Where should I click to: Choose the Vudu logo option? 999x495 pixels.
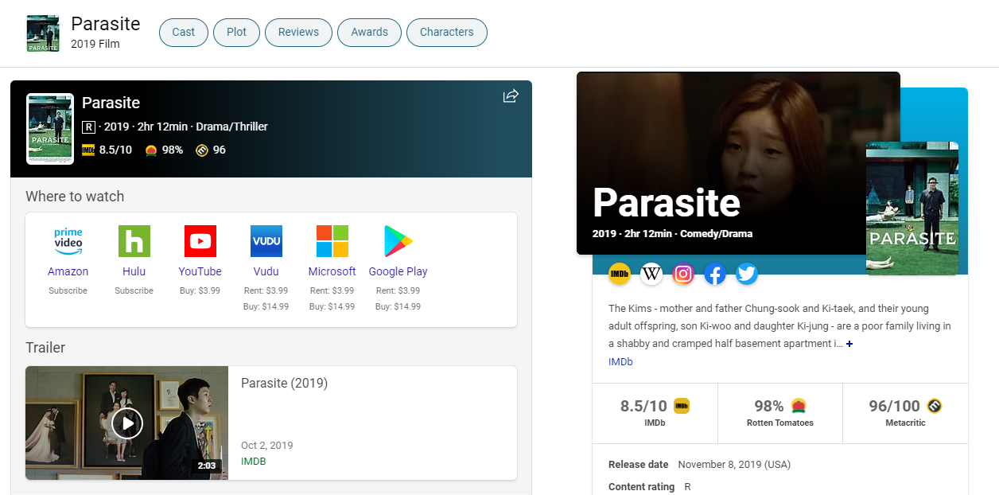pos(266,241)
